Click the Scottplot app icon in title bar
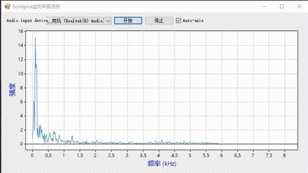This screenshot has height=173, width=308. coord(8,7)
